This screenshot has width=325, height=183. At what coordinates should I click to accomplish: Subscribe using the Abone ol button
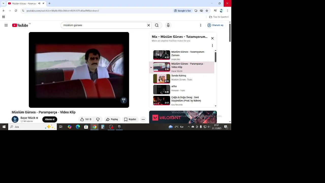50,119
